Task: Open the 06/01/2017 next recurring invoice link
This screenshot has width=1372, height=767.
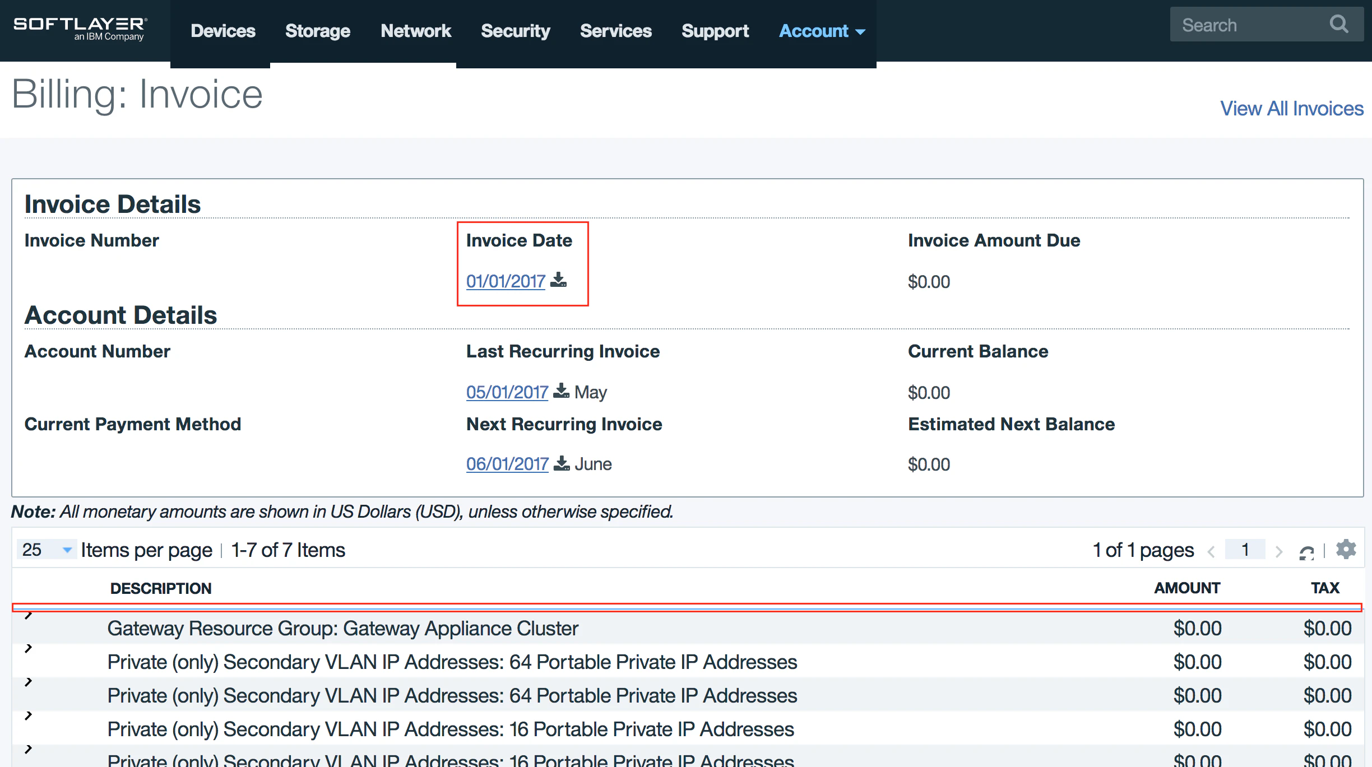Action: click(507, 463)
